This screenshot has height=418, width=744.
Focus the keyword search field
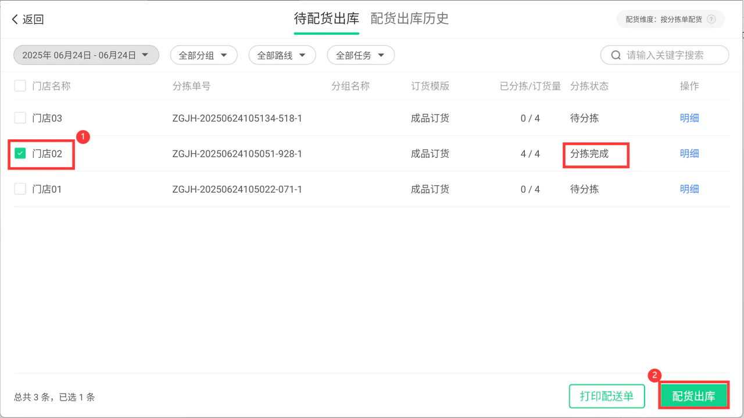point(664,55)
